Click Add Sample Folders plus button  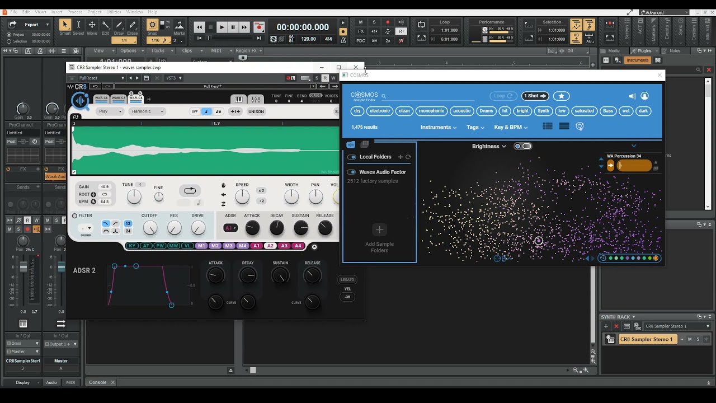tap(379, 229)
